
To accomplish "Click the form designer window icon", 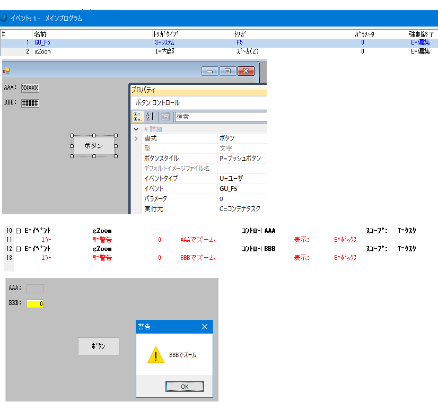I will [x=6, y=71].
